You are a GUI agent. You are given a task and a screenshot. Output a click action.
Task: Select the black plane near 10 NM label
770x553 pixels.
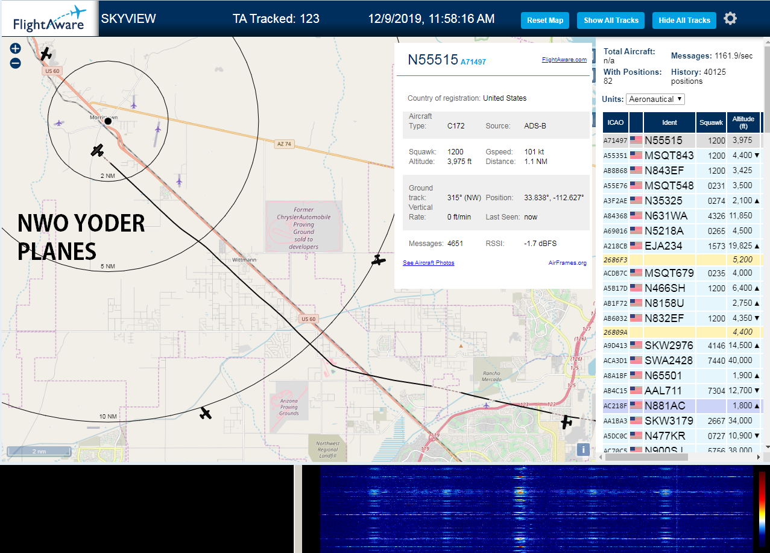click(x=206, y=413)
